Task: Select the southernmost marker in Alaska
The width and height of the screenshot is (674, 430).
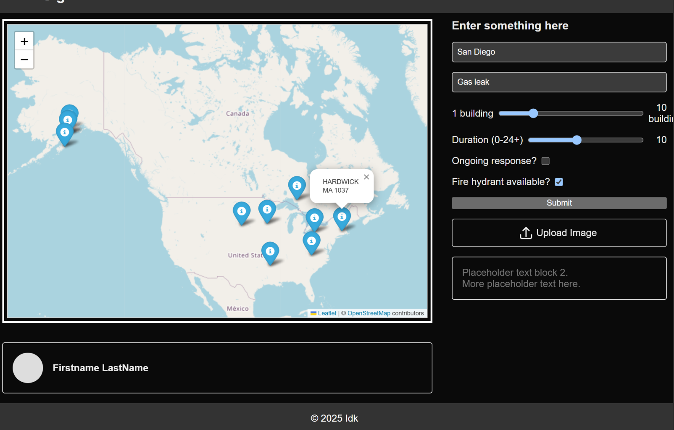Action: point(65,134)
